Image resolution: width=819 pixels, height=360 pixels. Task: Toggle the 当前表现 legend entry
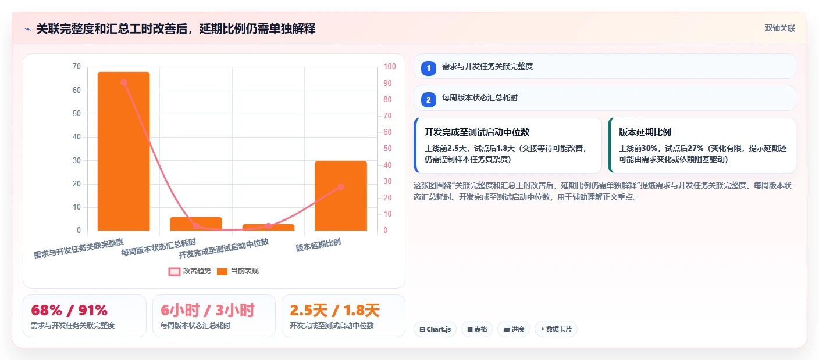(x=237, y=271)
